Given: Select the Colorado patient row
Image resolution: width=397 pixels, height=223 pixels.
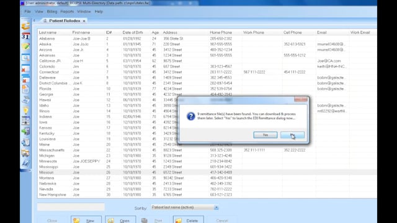Looking at the screenshot, I should pyautogui.click(x=207, y=66).
